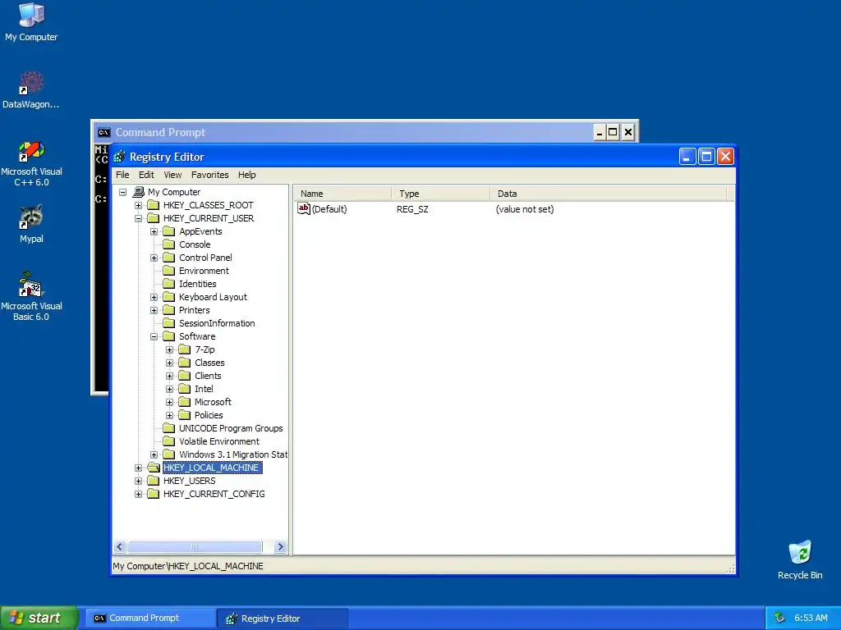The image size is (841, 630).
Task: Expand the Printers key
Action: (154, 310)
